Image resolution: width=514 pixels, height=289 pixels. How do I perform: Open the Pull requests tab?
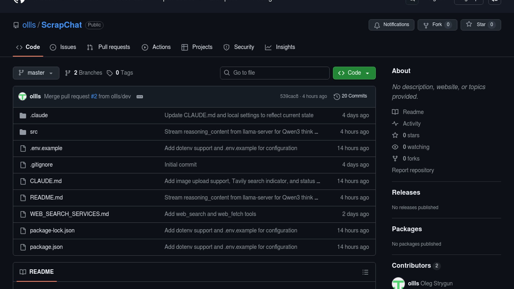(108, 47)
